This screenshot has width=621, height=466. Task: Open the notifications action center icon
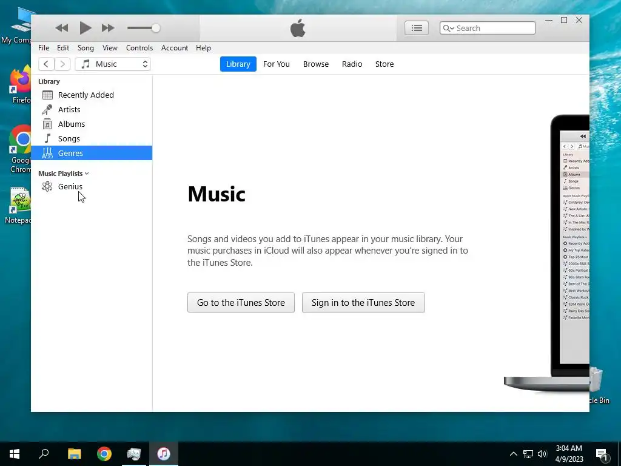tap(602, 454)
